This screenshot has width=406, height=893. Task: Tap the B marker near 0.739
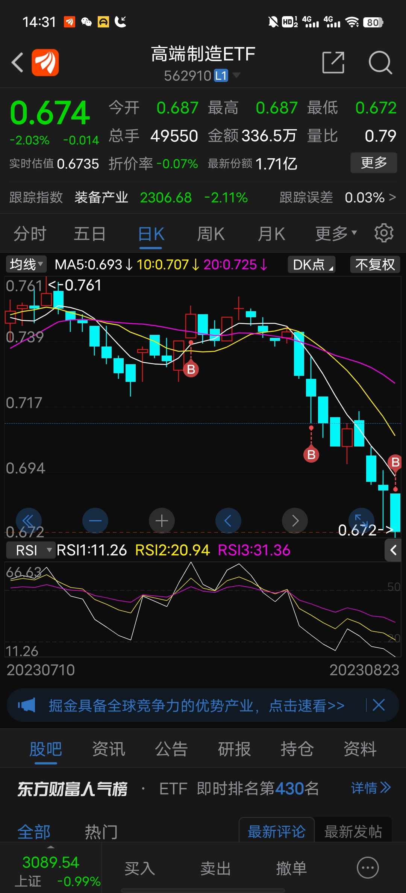pyautogui.click(x=191, y=369)
